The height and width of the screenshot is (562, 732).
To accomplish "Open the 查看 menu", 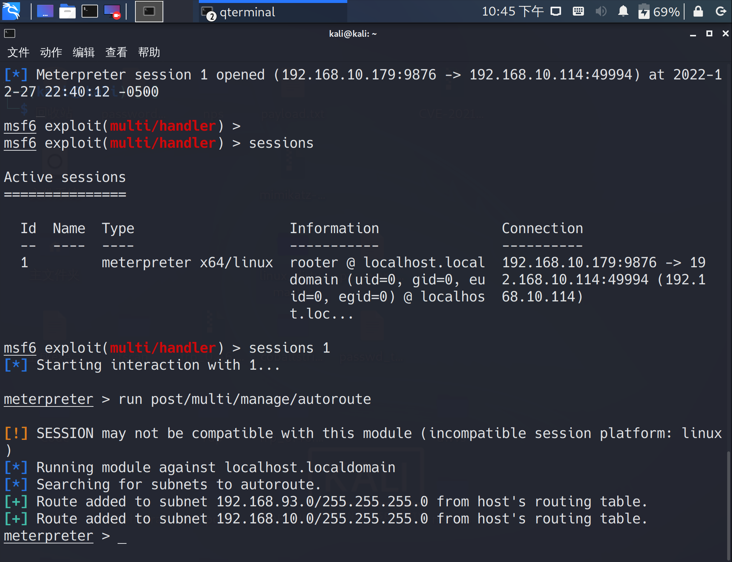I will coord(116,52).
